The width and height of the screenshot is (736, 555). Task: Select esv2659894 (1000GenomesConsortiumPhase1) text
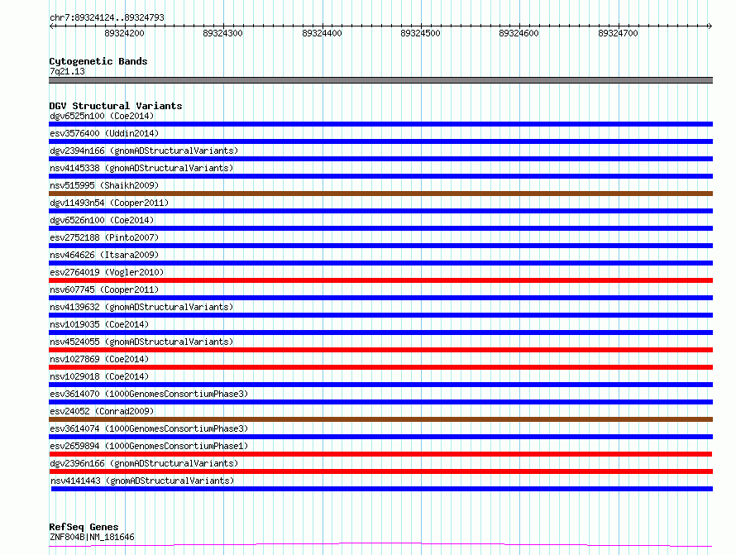tap(149, 446)
